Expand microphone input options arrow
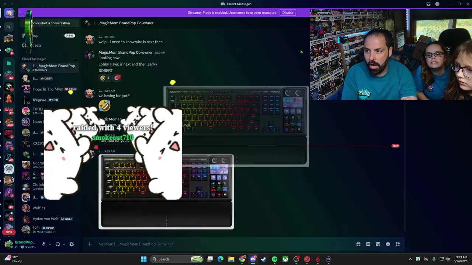Viewport: 472px width, 265px height. pos(50,244)
